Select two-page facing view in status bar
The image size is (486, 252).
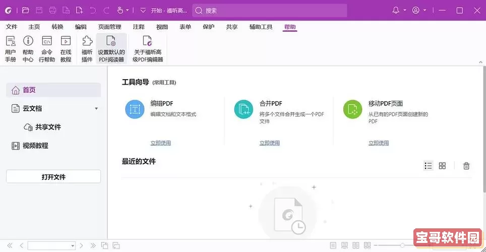click(356, 245)
